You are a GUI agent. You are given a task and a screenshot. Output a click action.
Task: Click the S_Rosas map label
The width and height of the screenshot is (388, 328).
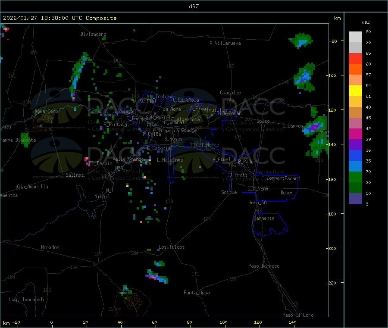[173, 139]
